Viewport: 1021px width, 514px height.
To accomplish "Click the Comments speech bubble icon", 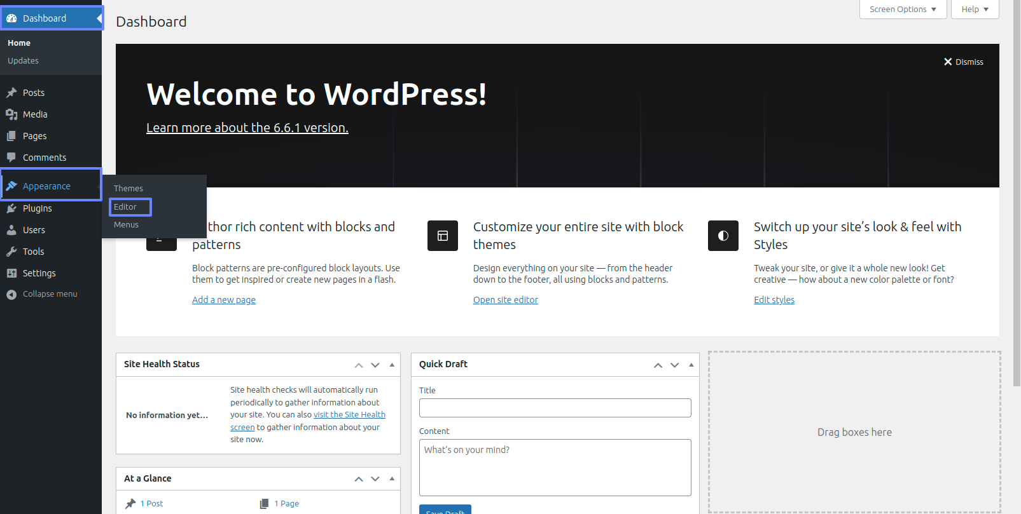I will click(11, 158).
